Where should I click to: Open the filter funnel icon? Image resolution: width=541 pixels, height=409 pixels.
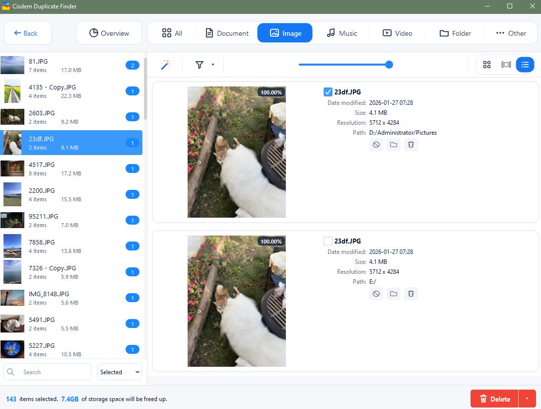coord(200,65)
